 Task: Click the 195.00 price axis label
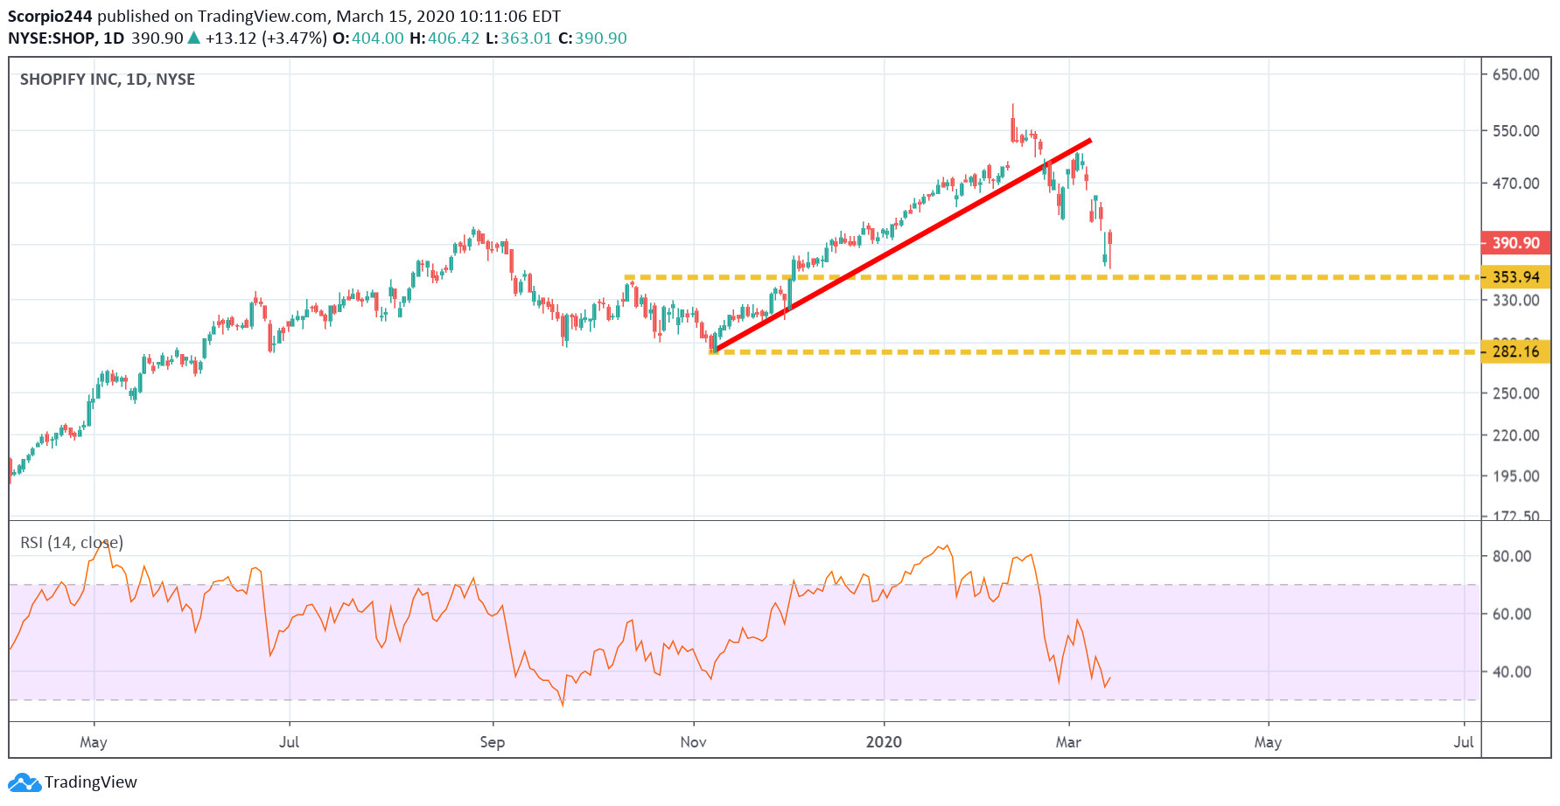1516,476
